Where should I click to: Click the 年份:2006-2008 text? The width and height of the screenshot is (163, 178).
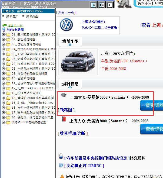pyautogui.click(x=113, y=69)
